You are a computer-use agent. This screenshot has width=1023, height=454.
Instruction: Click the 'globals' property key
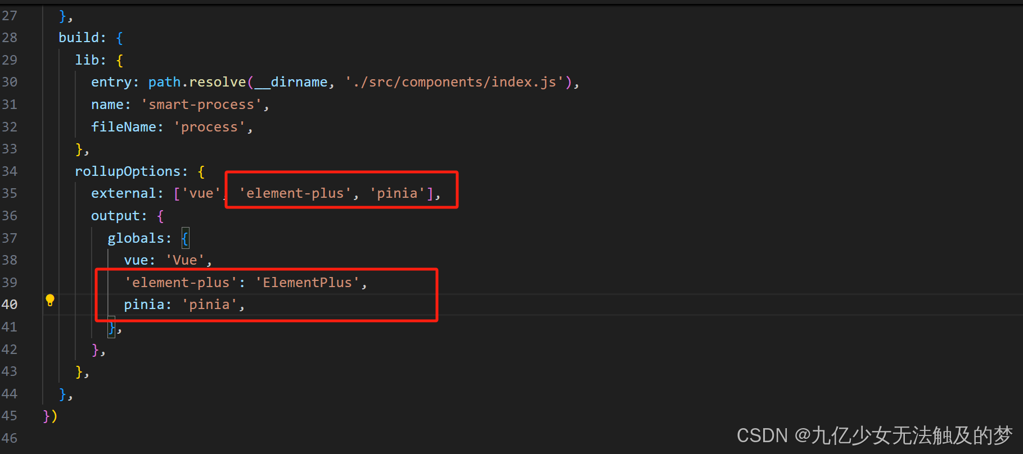(136, 238)
